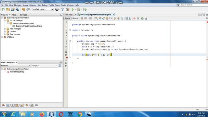This screenshot has height=117, width=208.
Task: Click the Toggle Bookmark icon in editor toolbar
Action: point(122,18)
